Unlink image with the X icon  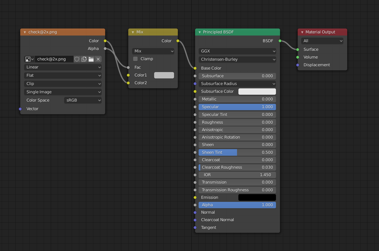pos(98,59)
